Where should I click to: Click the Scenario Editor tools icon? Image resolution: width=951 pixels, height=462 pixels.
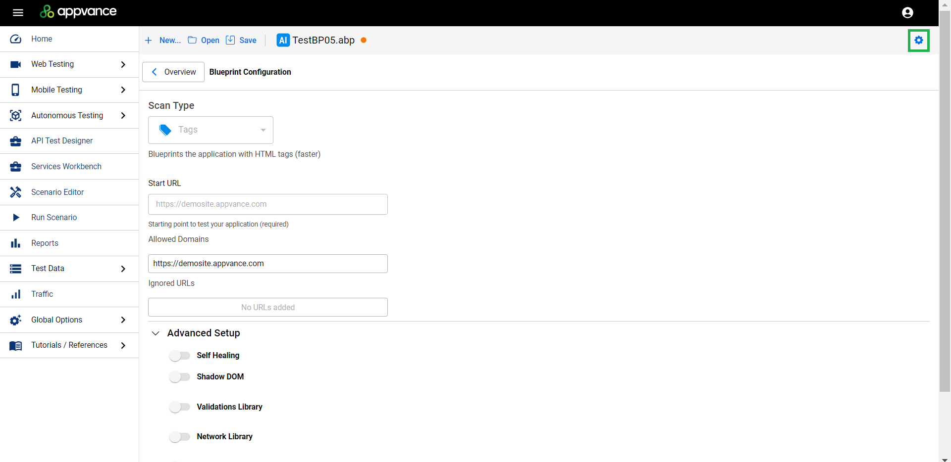[x=16, y=192]
